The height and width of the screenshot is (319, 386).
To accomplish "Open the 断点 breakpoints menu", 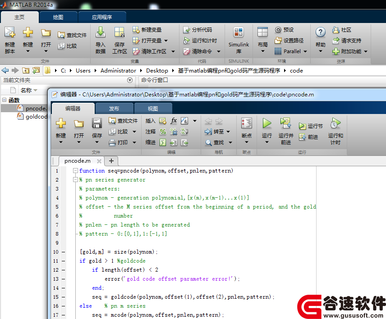I will coord(246,131).
